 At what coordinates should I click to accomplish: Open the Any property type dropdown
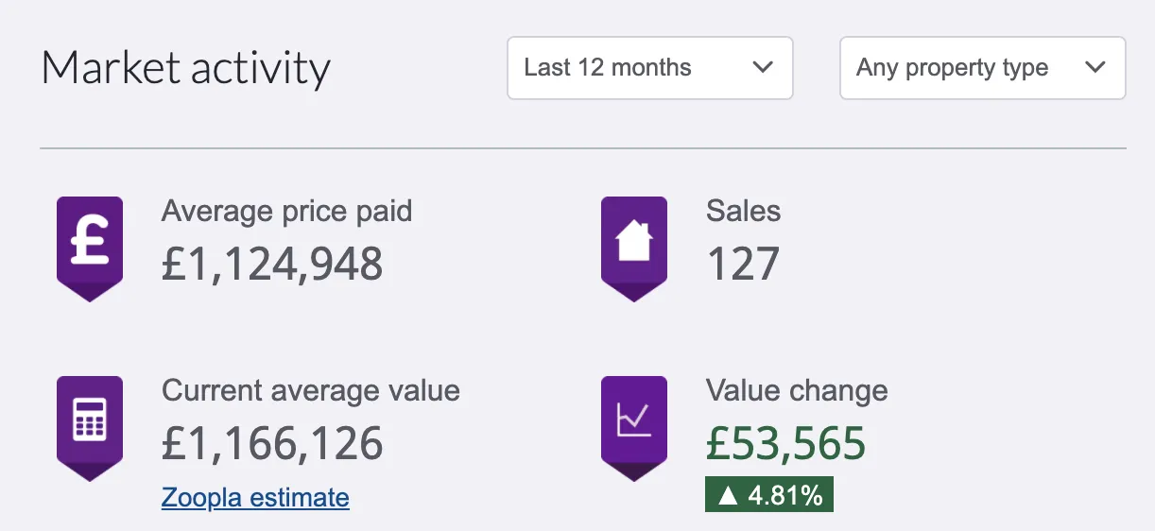[x=983, y=68]
